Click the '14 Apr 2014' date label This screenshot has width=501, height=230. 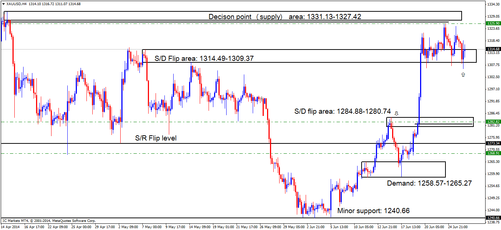[x=11, y=227]
